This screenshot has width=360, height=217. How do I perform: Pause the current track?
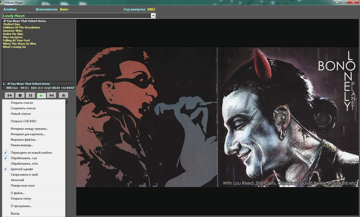[x=30, y=95]
